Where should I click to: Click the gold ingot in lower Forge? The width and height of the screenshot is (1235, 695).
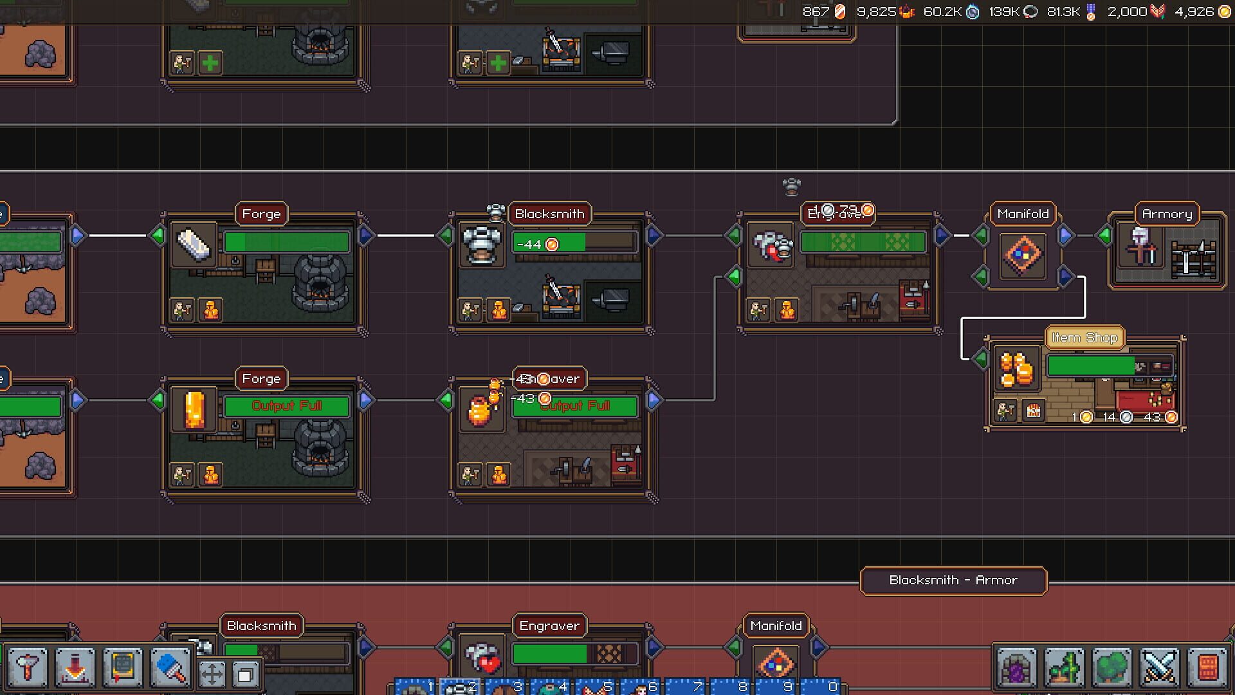click(x=194, y=410)
